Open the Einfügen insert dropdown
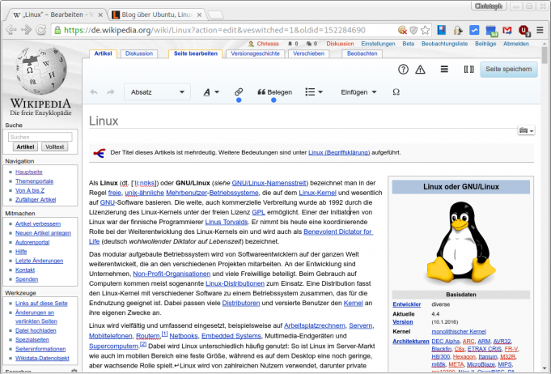This screenshot has height=374, width=551. [358, 92]
